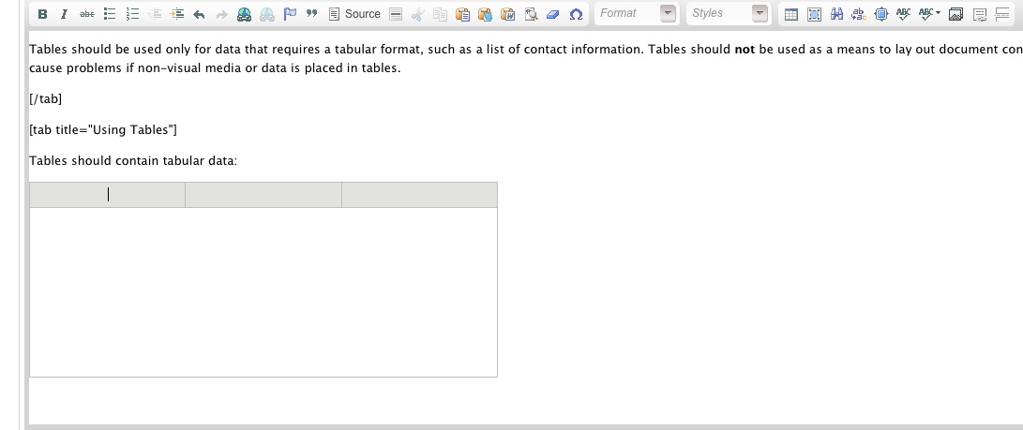Screen dimensions: 1023x430
Task: Open the Styles dropdown
Action: tap(728, 14)
